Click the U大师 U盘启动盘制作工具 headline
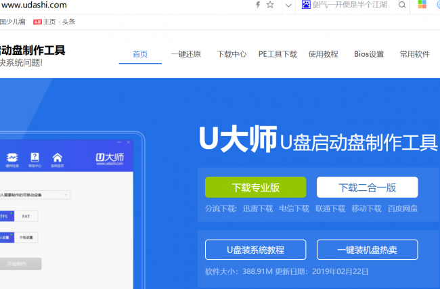The height and width of the screenshot is (289, 440). (x=318, y=139)
